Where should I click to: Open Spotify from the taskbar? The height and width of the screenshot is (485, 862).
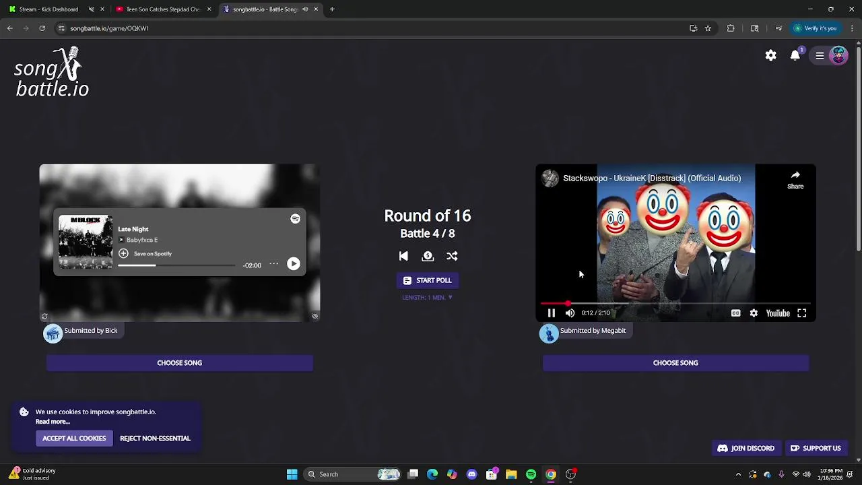(531, 474)
